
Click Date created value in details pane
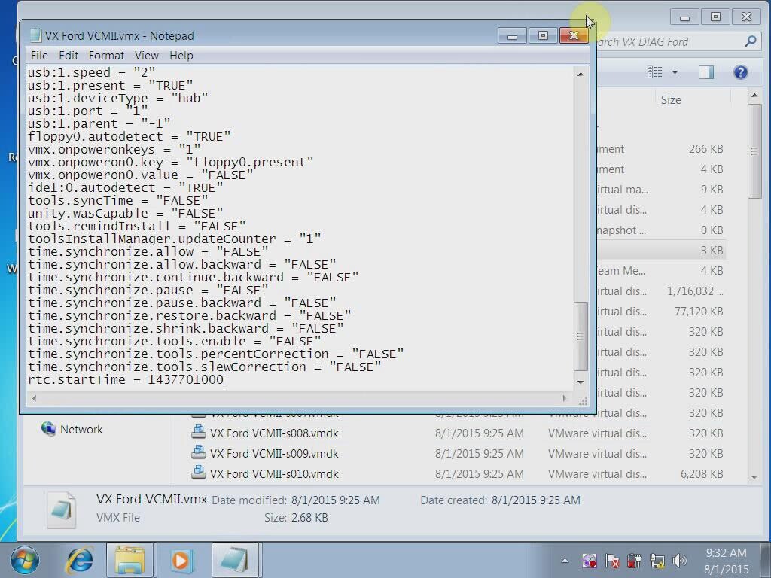[535, 500]
